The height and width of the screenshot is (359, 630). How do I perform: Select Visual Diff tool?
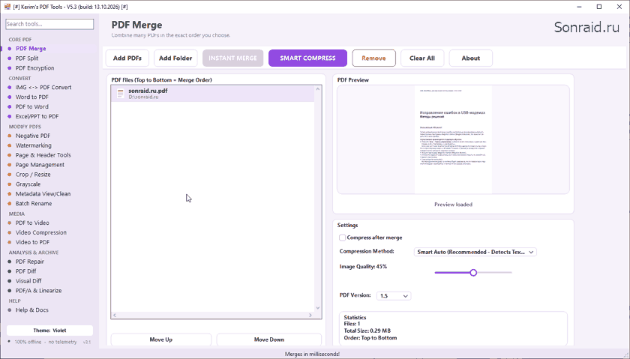click(x=28, y=281)
